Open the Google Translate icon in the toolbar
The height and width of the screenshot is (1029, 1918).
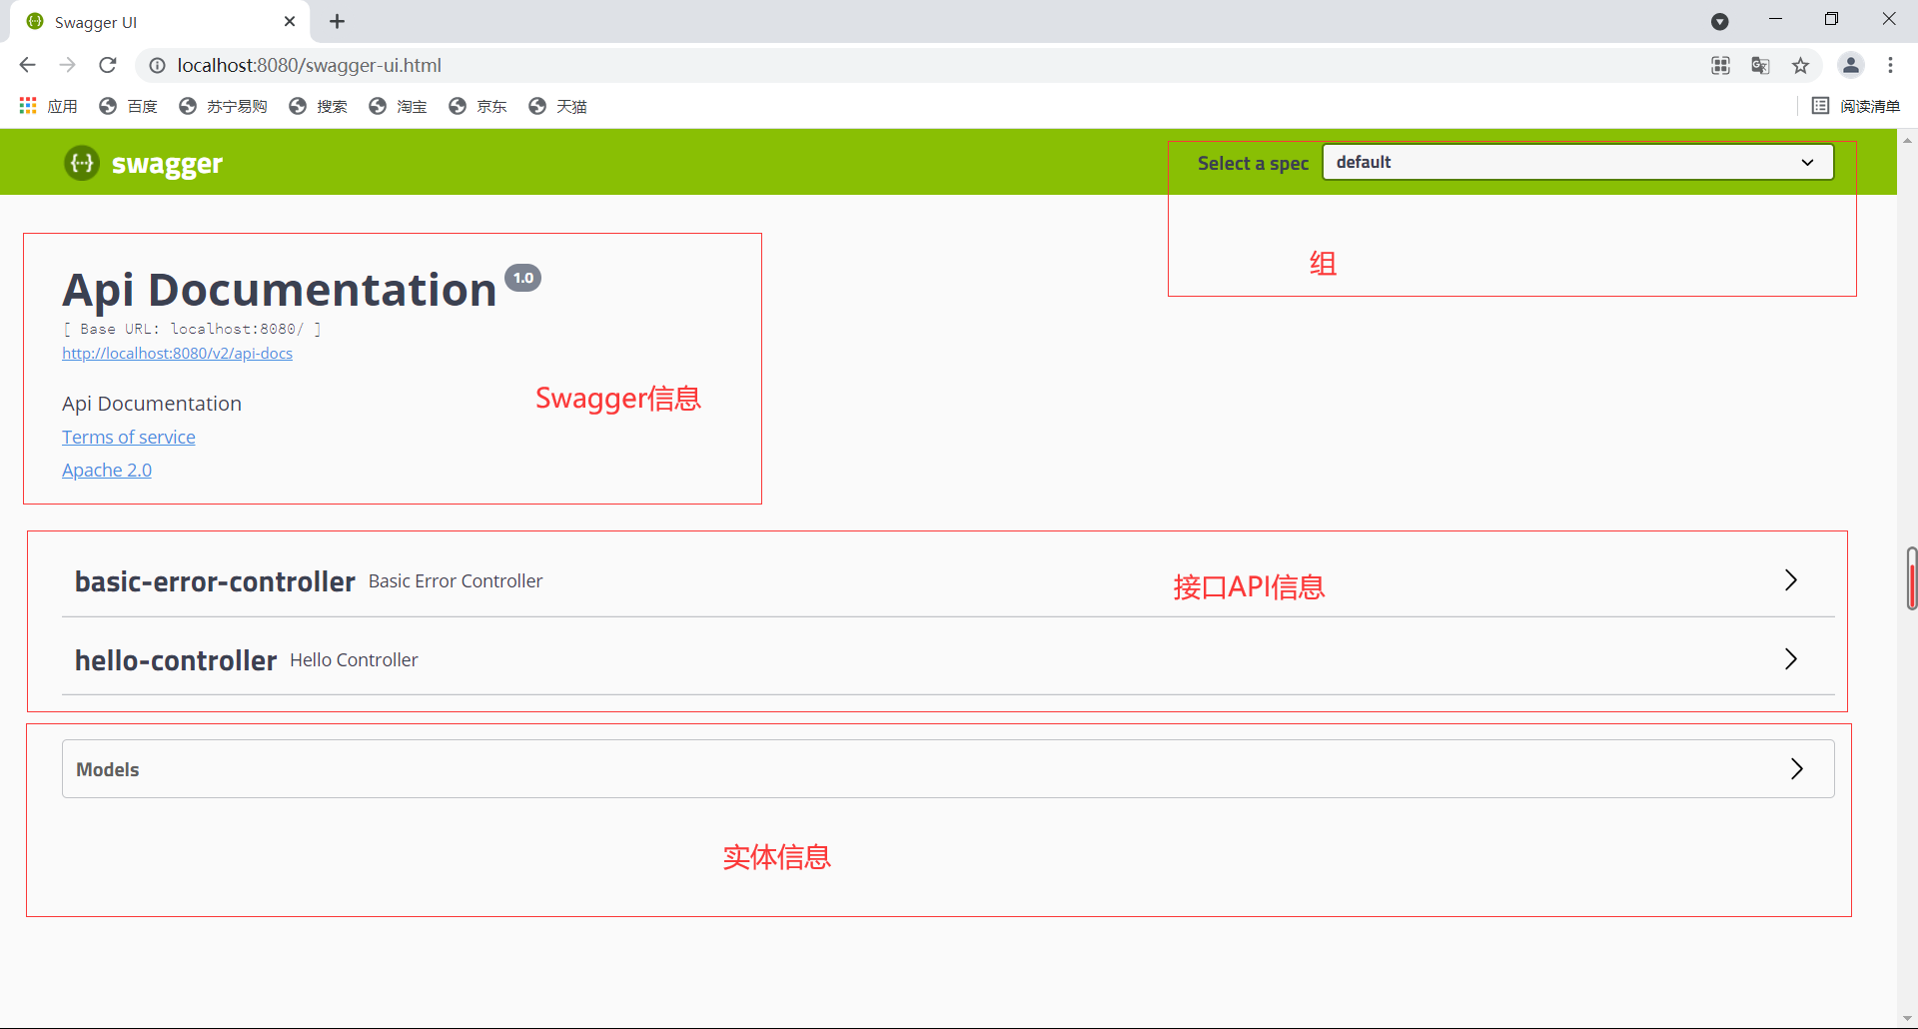1760,65
